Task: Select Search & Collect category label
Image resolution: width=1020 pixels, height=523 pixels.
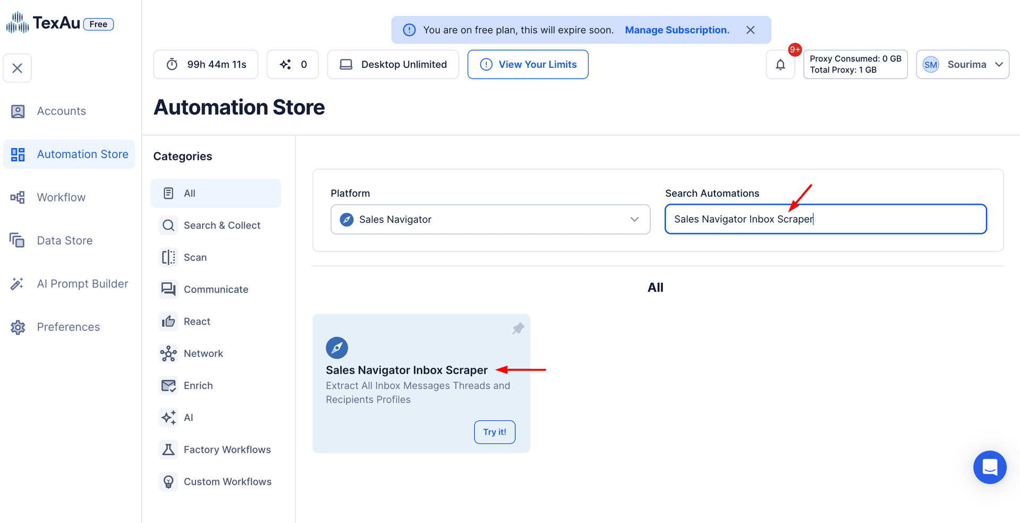Action: tap(222, 225)
